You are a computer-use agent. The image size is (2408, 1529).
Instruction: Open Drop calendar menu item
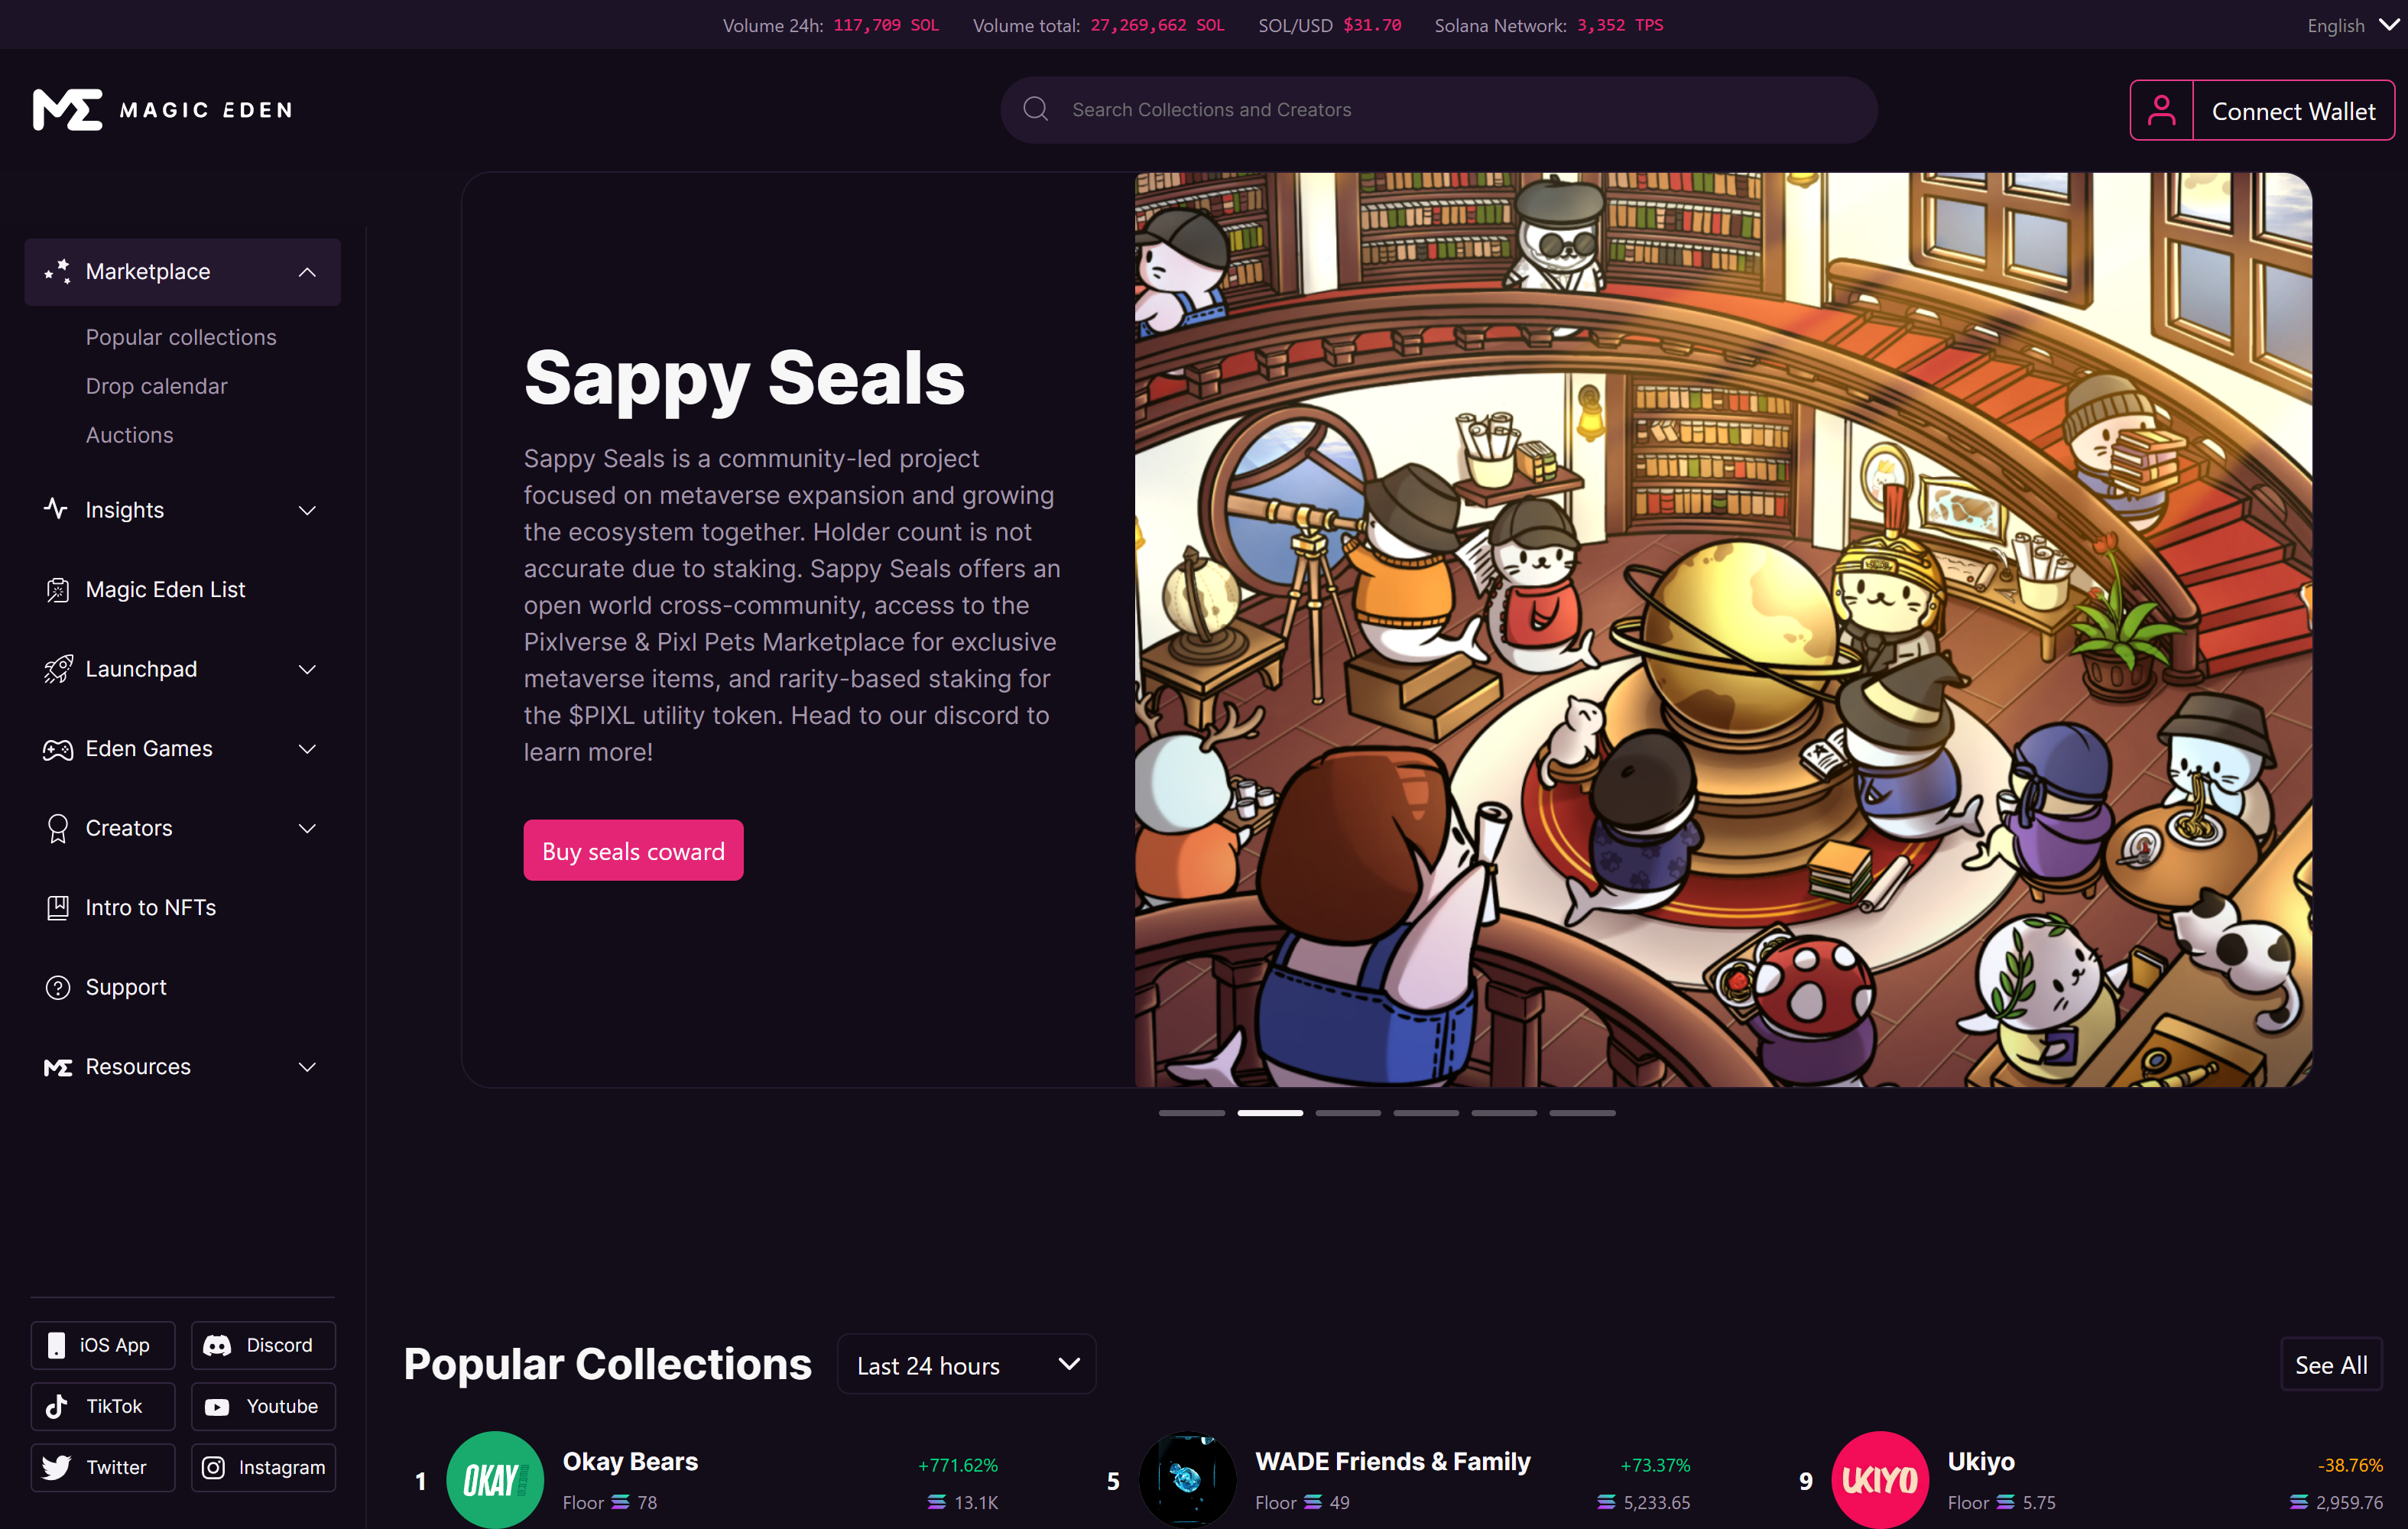(156, 386)
